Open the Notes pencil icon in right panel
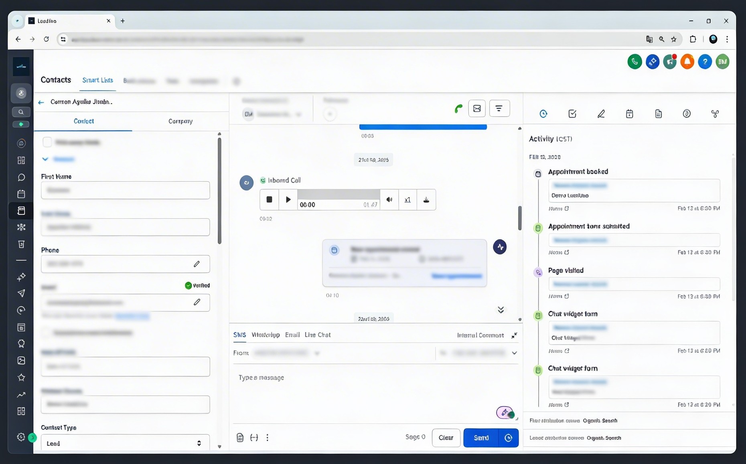The width and height of the screenshot is (746, 464). pos(601,114)
